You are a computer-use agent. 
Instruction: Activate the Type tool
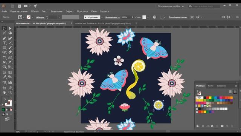pyautogui.click(x=4, y=43)
